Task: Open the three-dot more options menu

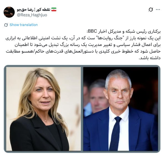Action: 158,10
